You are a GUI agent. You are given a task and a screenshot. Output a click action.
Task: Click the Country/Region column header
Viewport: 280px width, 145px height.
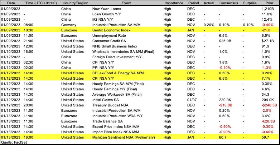[75, 3]
